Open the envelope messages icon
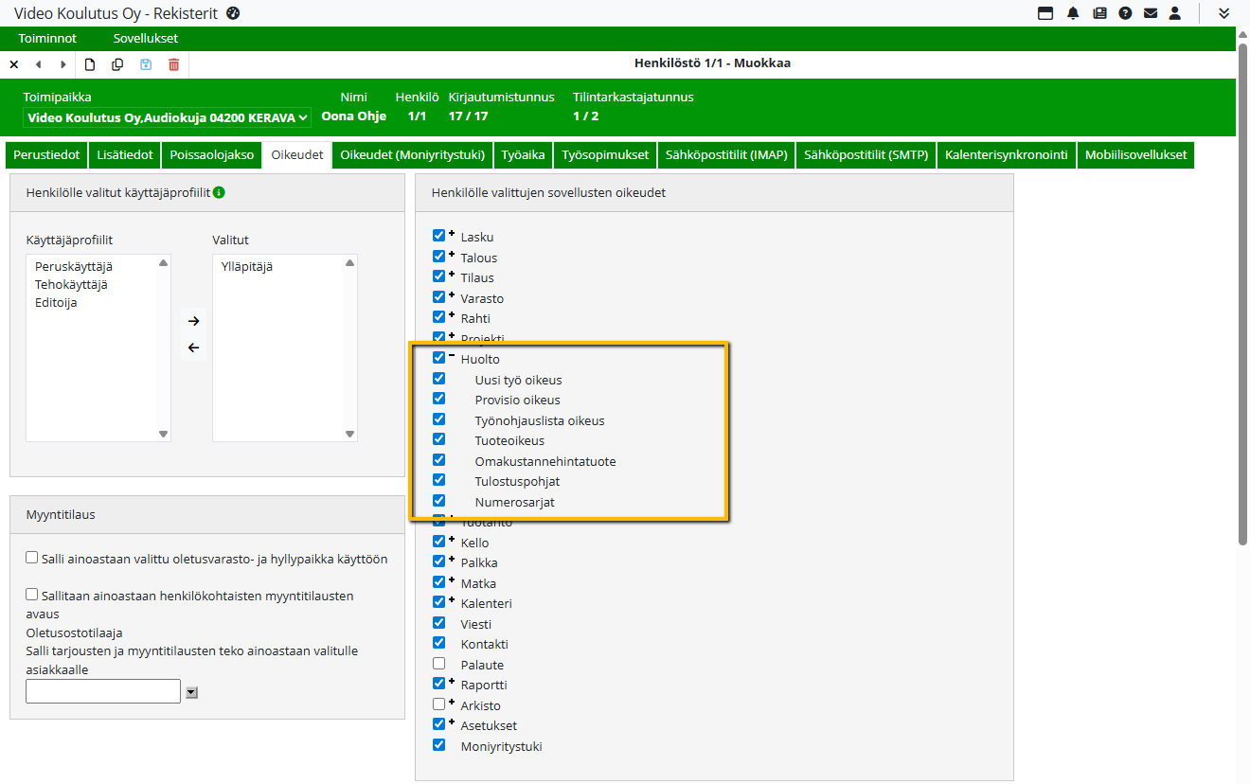This screenshot has width=1250, height=784. point(1151,13)
